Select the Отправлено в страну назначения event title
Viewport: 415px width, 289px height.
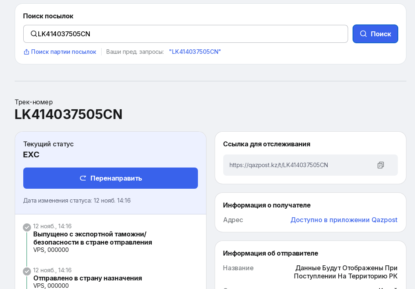(88, 278)
